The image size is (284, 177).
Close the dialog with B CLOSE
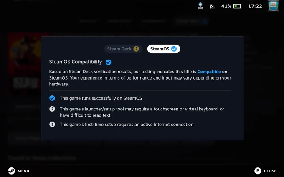click(x=265, y=171)
